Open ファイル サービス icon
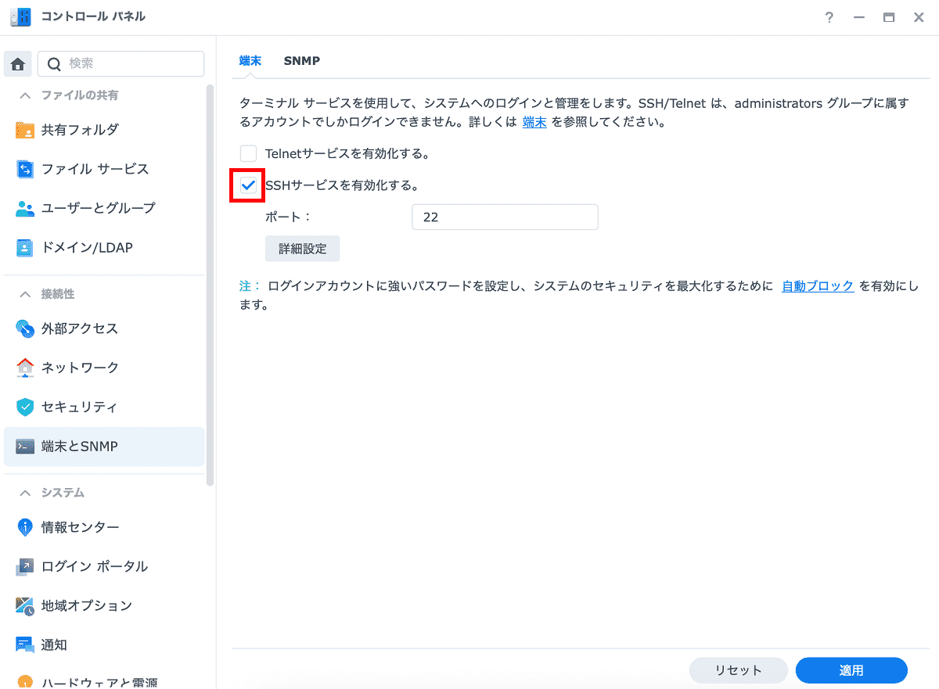The image size is (939, 689). (x=25, y=169)
